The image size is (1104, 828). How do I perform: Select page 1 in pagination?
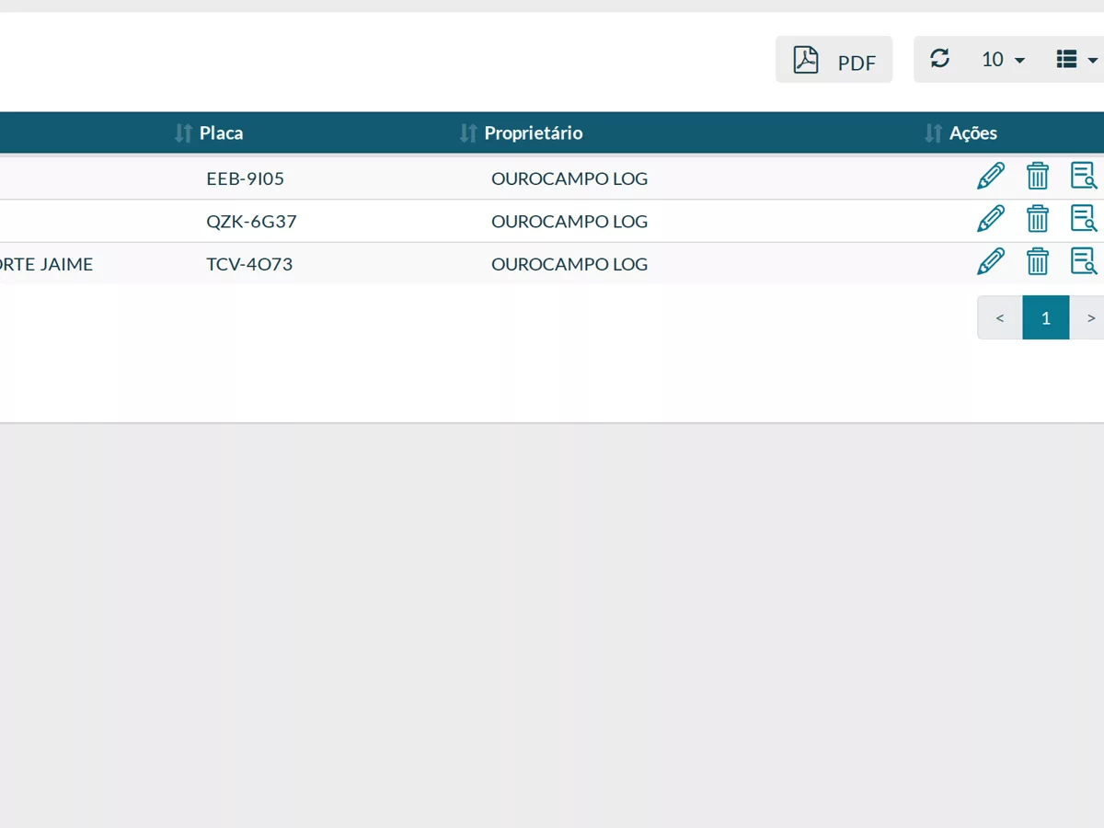1046,317
